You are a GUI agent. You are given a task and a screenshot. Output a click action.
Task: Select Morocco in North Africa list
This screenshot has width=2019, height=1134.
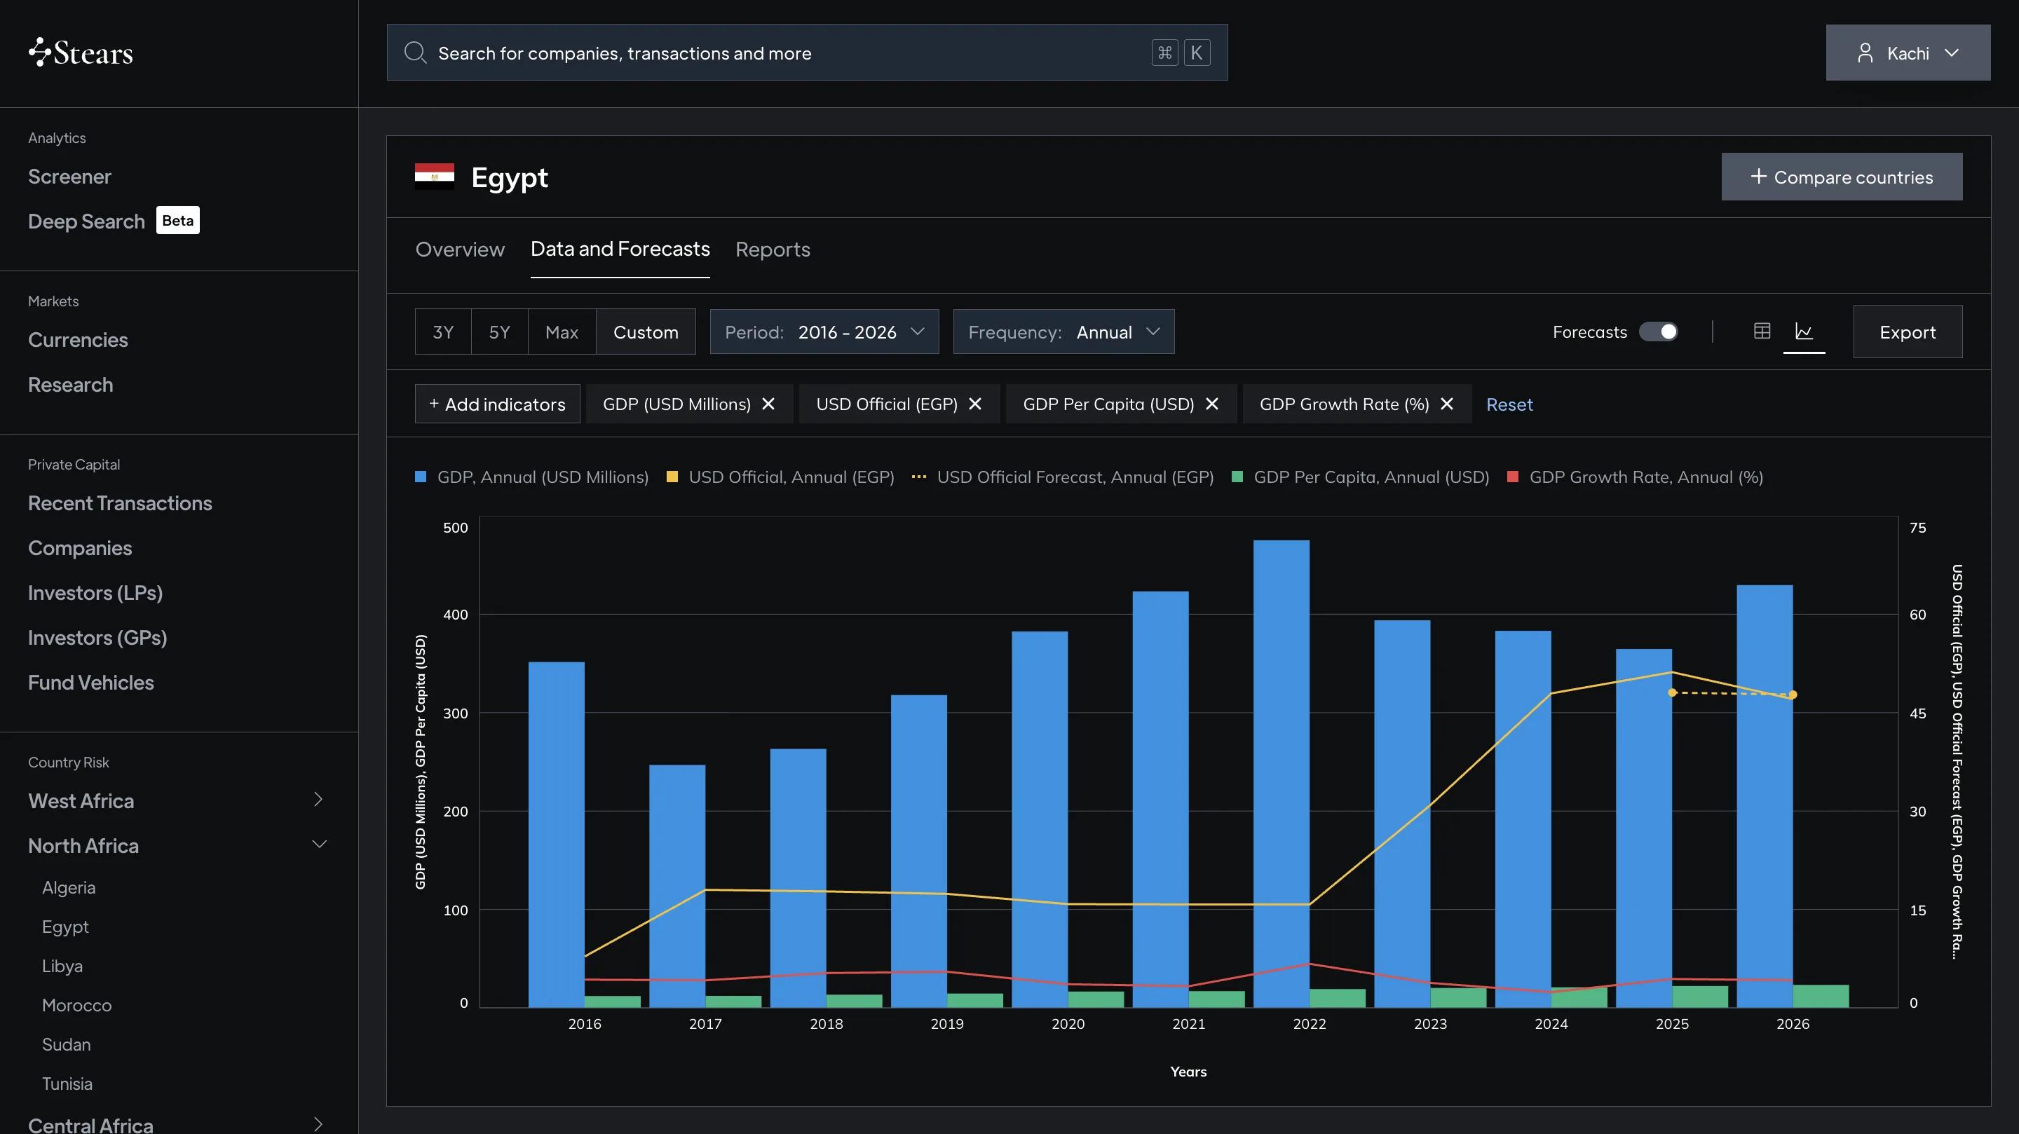click(77, 1005)
